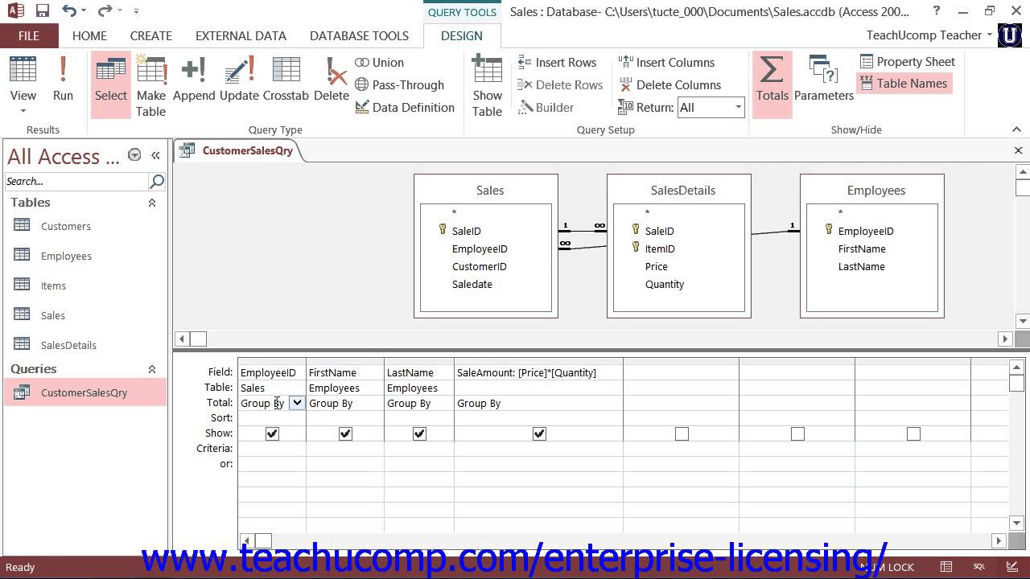Collapse the ribbon with the arrow
Viewport: 1030px width, 579px height.
pyautogui.click(x=1017, y=129)
